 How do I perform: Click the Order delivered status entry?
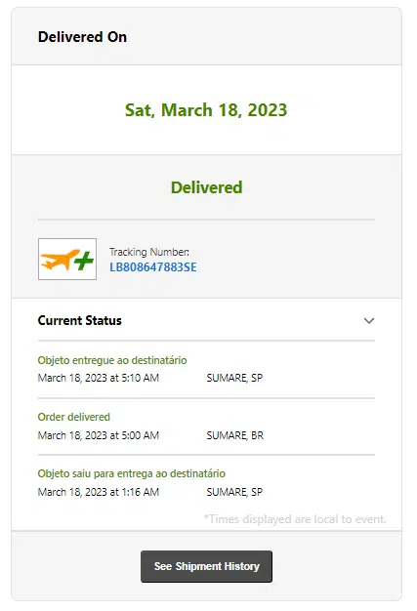73,417
